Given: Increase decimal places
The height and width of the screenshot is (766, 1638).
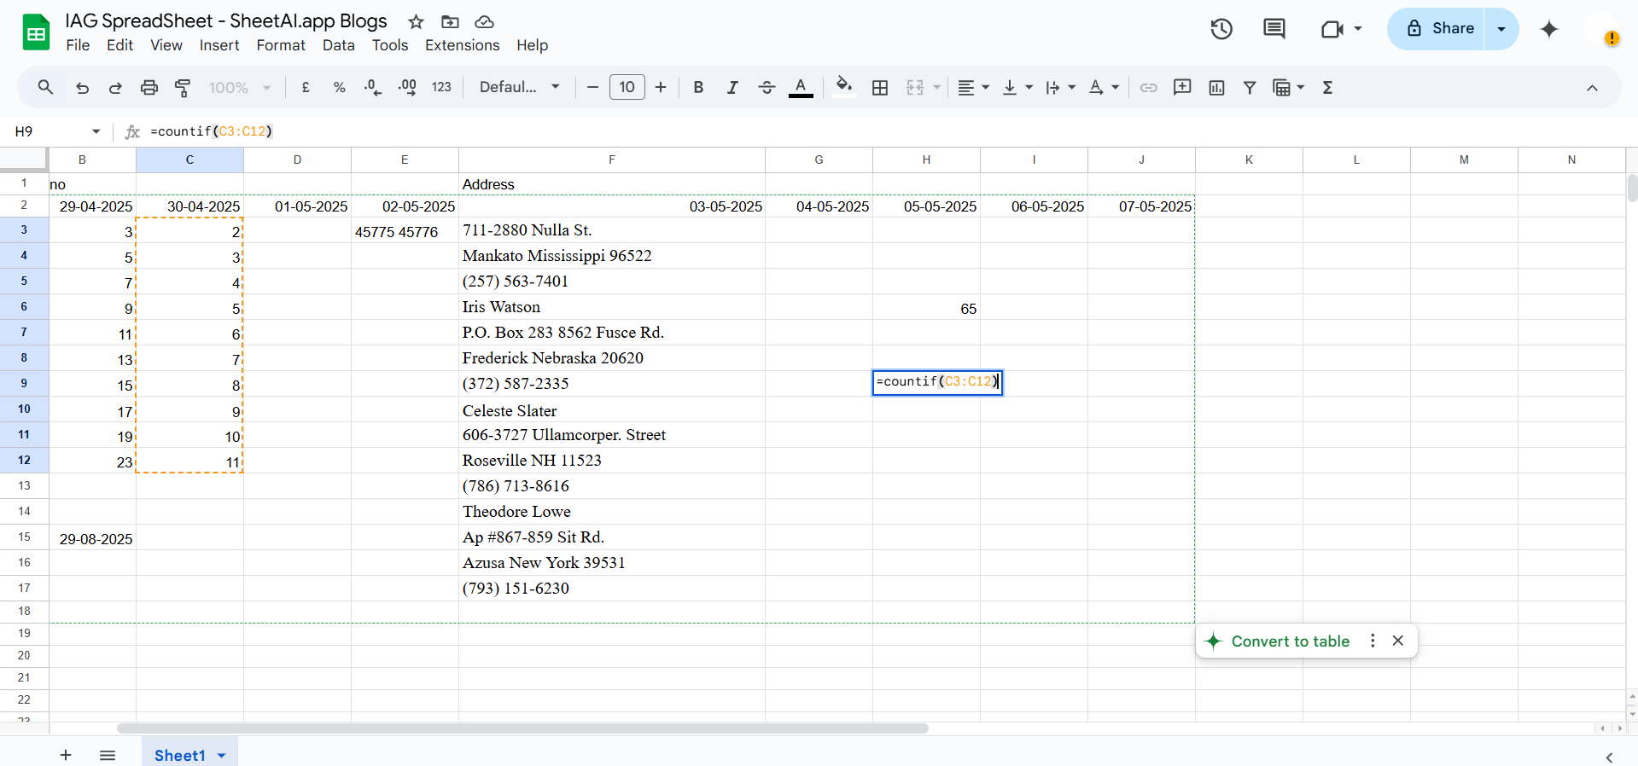Looking at the screenshot, I should pyautogui.click(x=407, y=87).
